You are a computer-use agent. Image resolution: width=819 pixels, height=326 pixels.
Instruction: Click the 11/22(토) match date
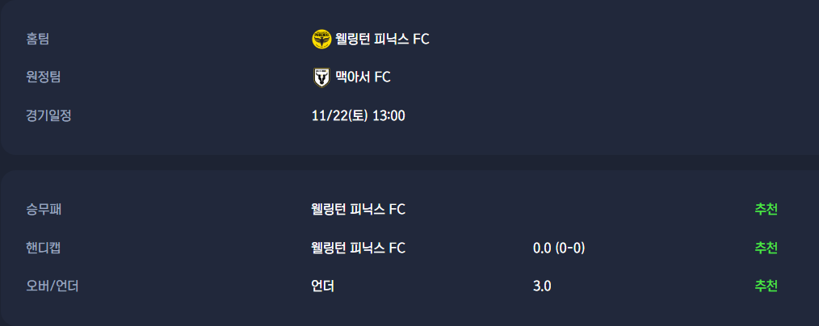[339, 115]
